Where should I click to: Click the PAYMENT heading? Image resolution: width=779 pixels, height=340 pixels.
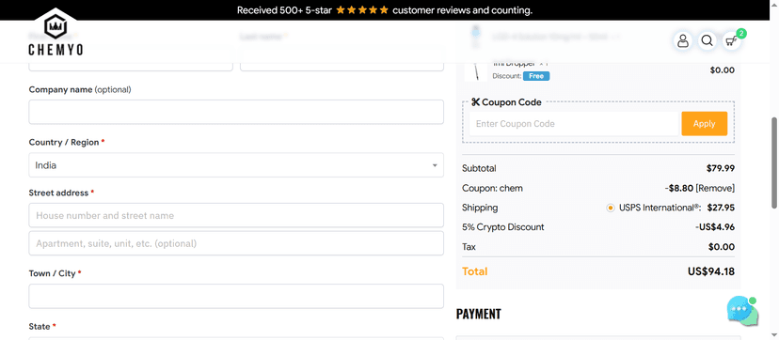tap(479, 314)
